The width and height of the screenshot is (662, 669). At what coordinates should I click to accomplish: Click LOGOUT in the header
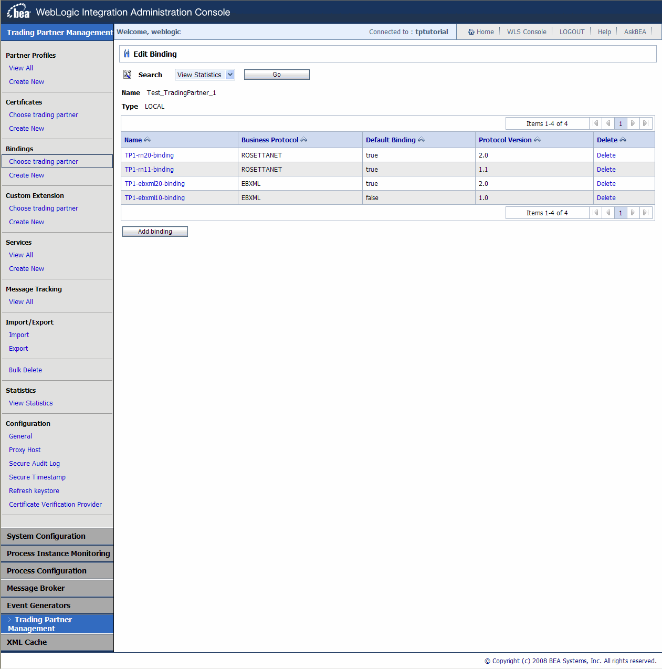pyautogui.click(x=572, y=32)
